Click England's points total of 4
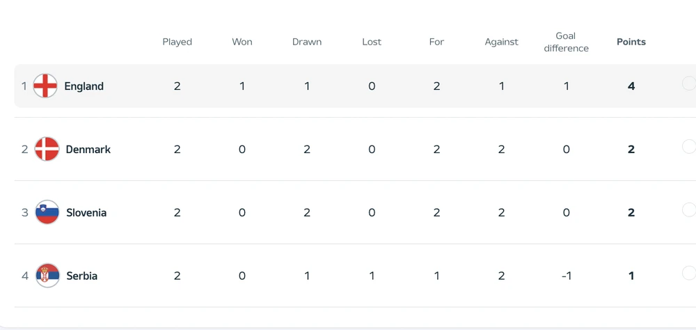This screenshot has width=696, height=330. point(631,86)
